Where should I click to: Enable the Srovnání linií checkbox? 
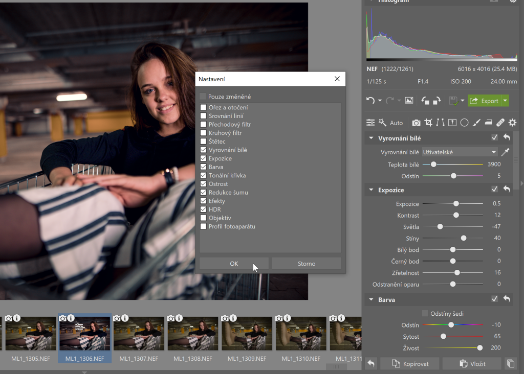203,116
